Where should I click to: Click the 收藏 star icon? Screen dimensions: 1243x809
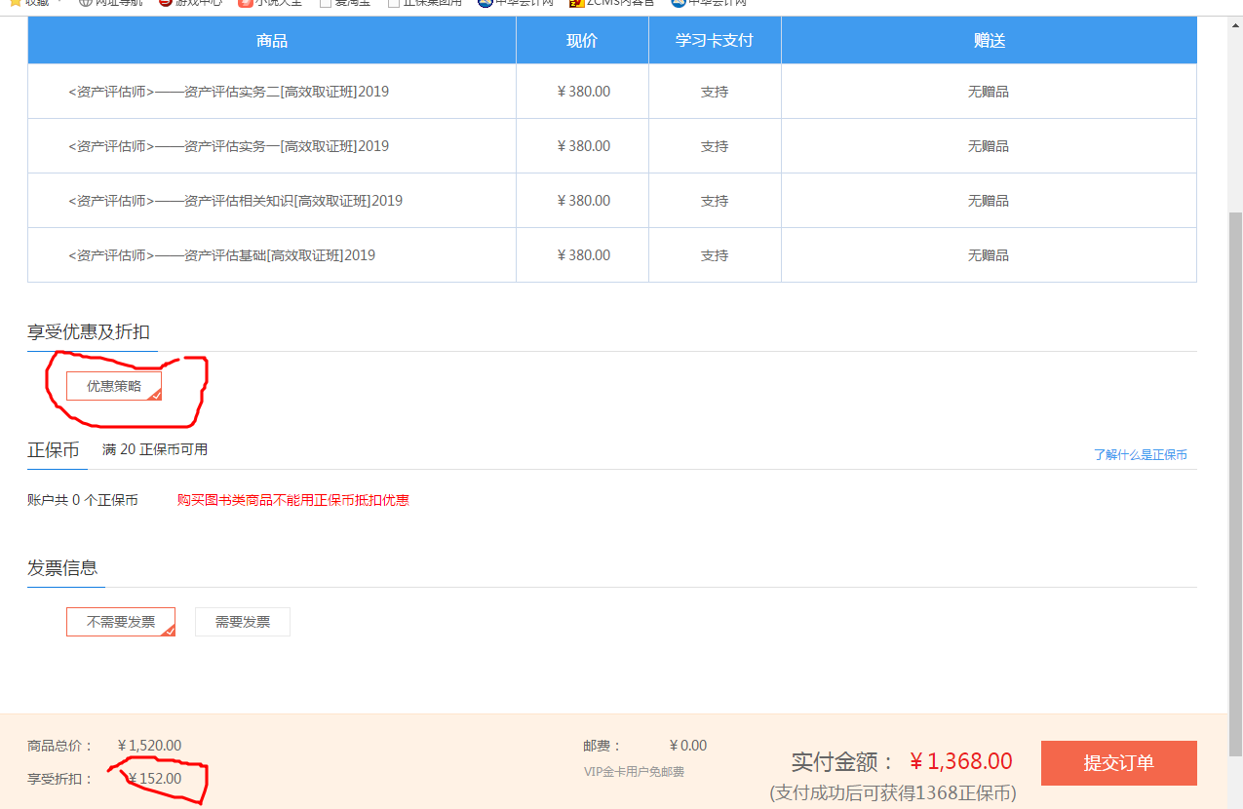point(16,3)
